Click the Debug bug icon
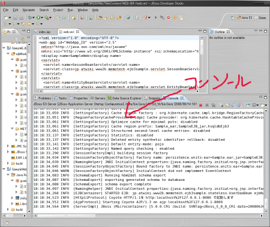The image size is (270, 227). point(30,17)
